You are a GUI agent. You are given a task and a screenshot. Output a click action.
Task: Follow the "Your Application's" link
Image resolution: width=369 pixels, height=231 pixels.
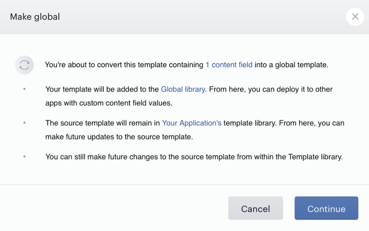coord(192,123)
